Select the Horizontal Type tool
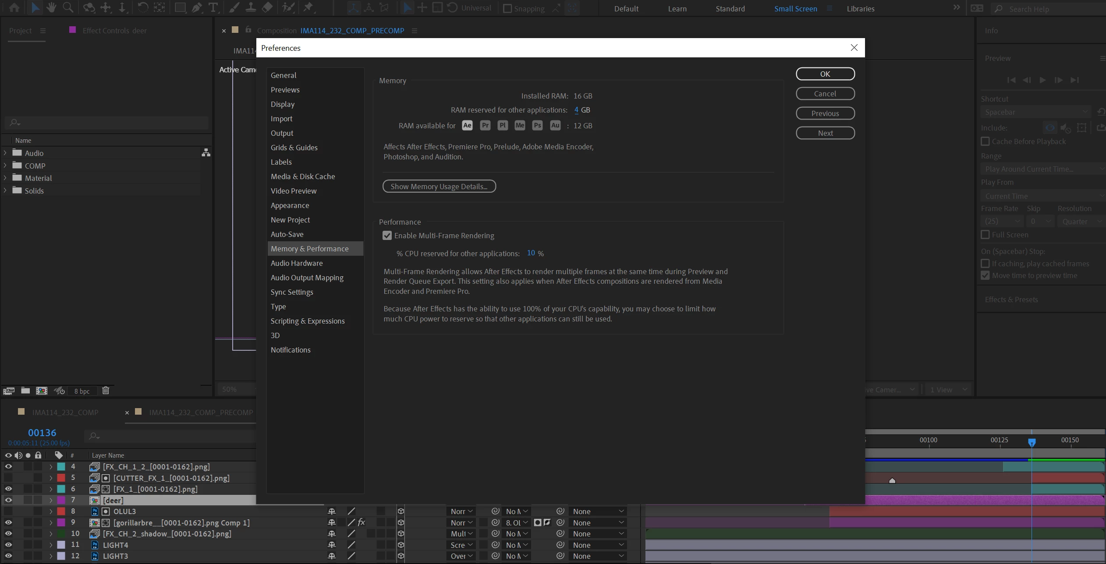The image size is (1106, 564). (213, 7)
